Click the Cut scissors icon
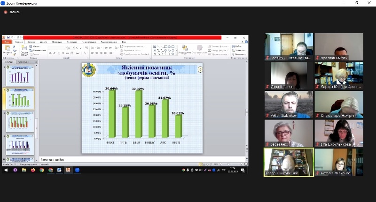376x202 pixels. tap(15, 46)
